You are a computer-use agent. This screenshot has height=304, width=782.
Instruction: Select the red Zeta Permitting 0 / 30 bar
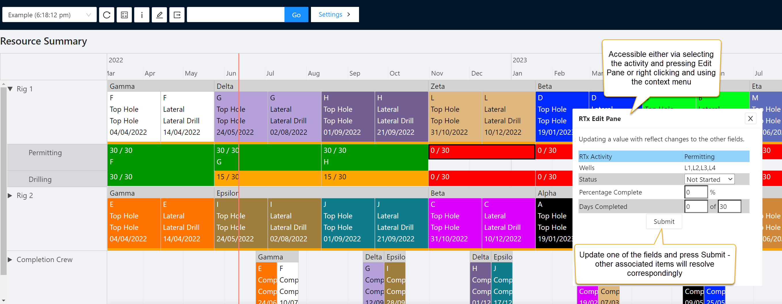pos(481,151)
